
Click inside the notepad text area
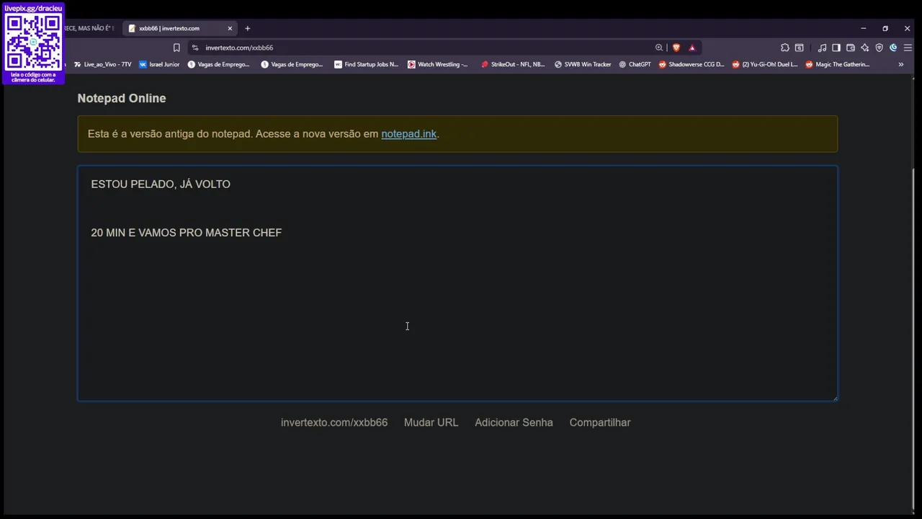pos(457,283)
